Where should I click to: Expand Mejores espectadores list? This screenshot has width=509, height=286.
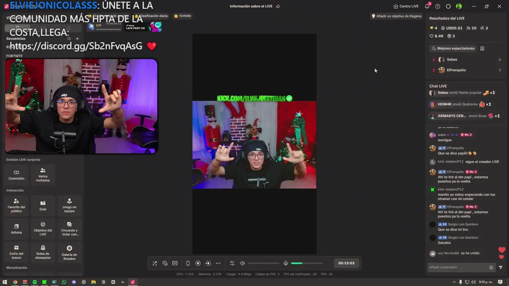(453, 48)
